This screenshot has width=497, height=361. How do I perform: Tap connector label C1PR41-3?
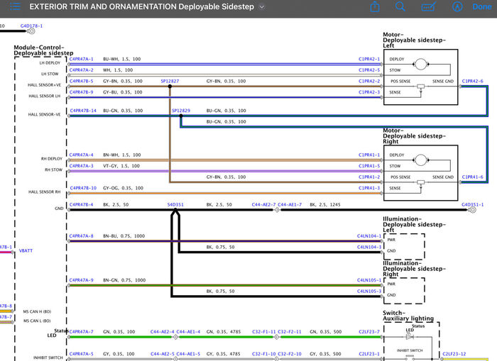369,188
